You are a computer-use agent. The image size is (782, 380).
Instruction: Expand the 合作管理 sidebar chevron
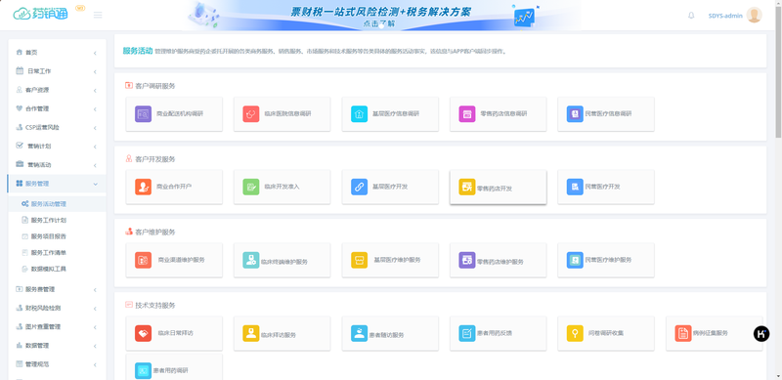(x=95, y=109)
